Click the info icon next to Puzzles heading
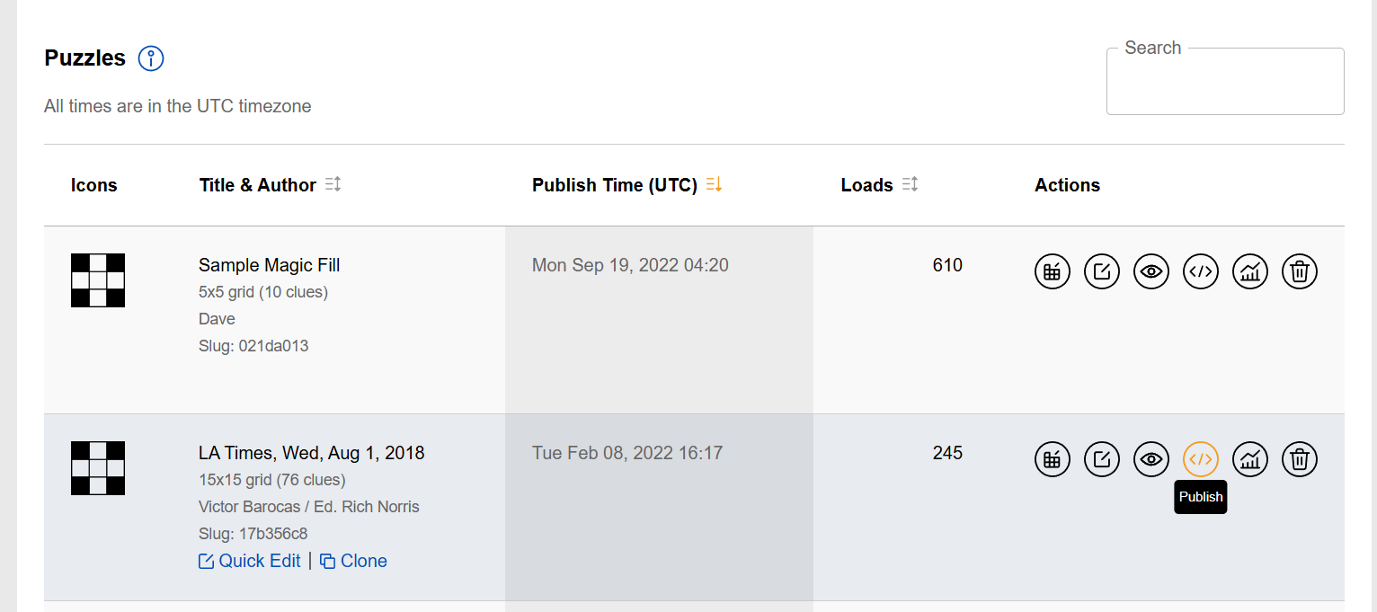Viewport: 1377px width, 612px height. pos(151,59)
